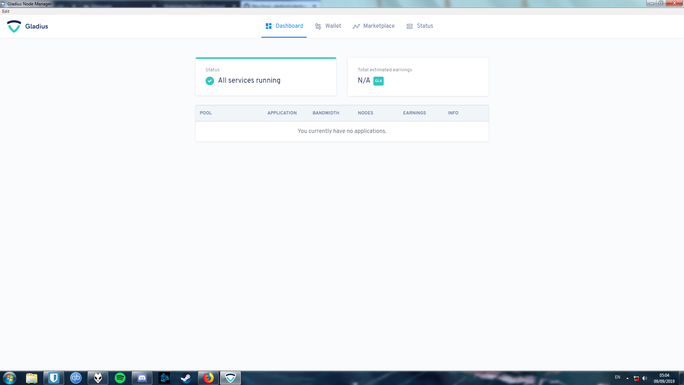Click the green checkmark status icon
The height and width of the screenshot is (385, 684).
(x=210, y=81)
